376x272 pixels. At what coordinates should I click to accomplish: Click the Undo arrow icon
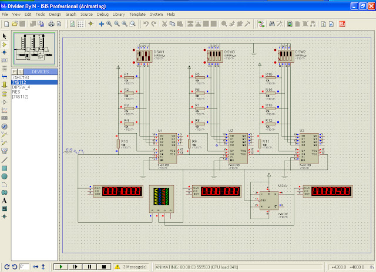coord(146,24)
